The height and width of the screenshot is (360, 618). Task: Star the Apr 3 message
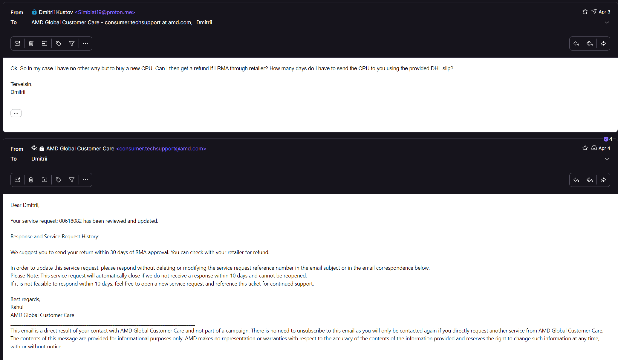tap(585, 12)
